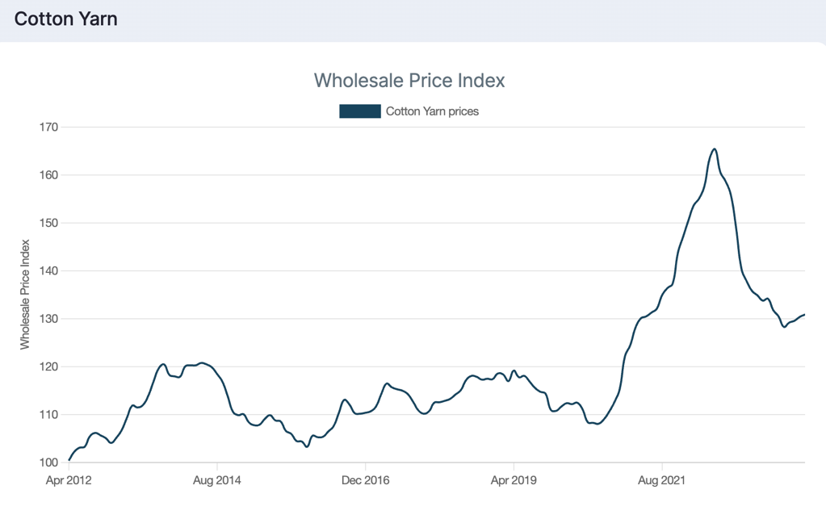This screenshot has height=519, width=826.
Task: Click the Apr 2012 x-axis label
Action: coord(69,481)
